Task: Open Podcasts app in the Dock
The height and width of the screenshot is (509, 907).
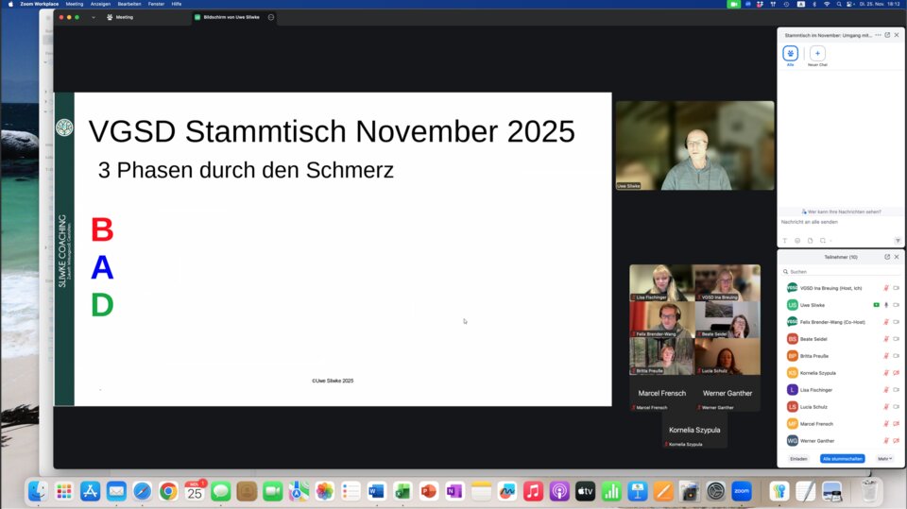Action: point(559,492)
